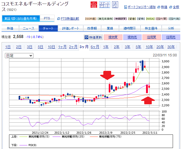This screenshot has height=149, width=181.
Task: Select 東証1部 (当社優先市場) market tab
Action: [21, 18]
